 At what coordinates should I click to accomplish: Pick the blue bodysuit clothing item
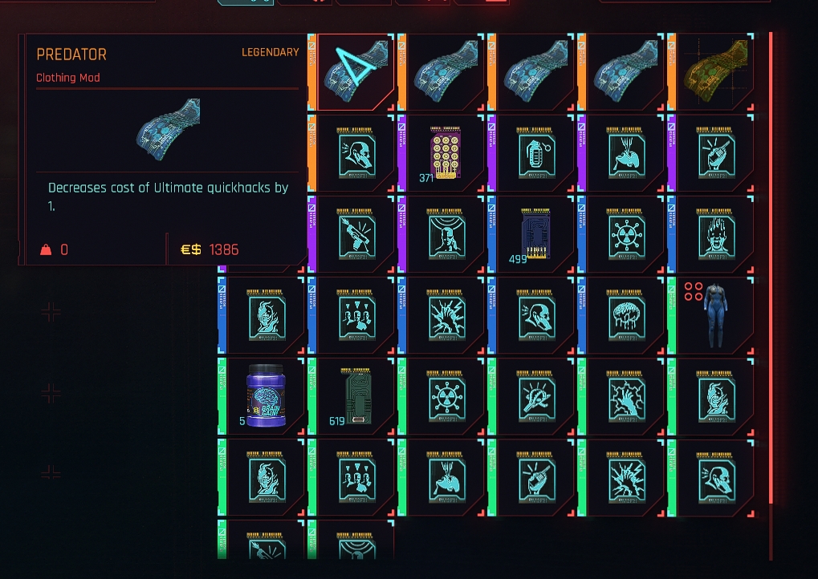(x=715, y=315)
